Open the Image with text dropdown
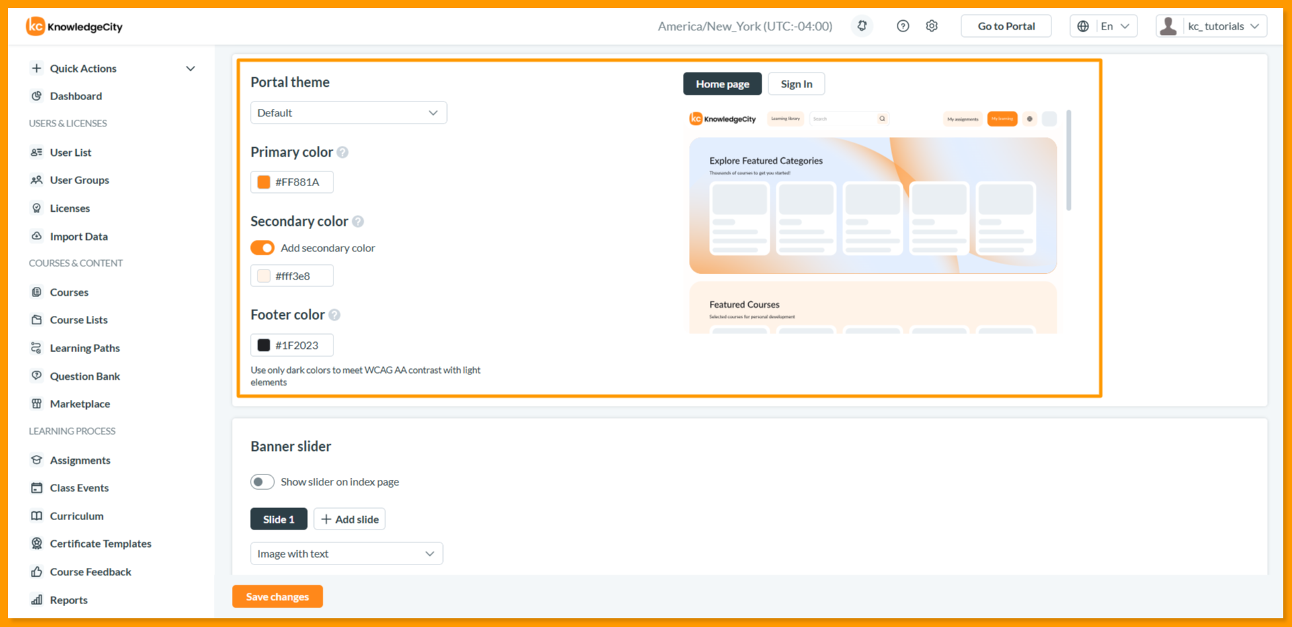Viewport: 1292px width, 627px height. pyautogui.click(x=346, y=554)
